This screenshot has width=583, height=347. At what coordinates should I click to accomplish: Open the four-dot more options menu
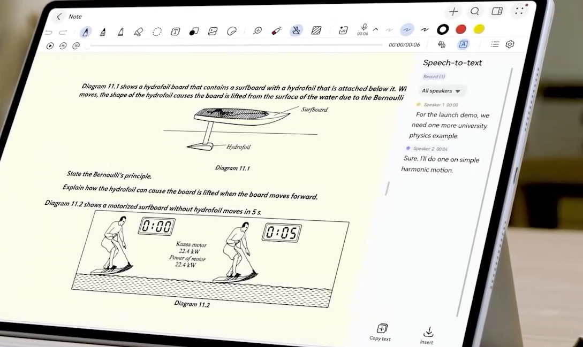tap(519, 11)
